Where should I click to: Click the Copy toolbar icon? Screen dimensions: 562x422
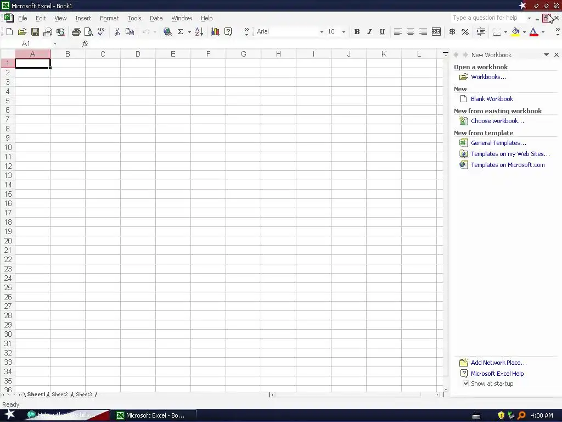pos(130,32)
